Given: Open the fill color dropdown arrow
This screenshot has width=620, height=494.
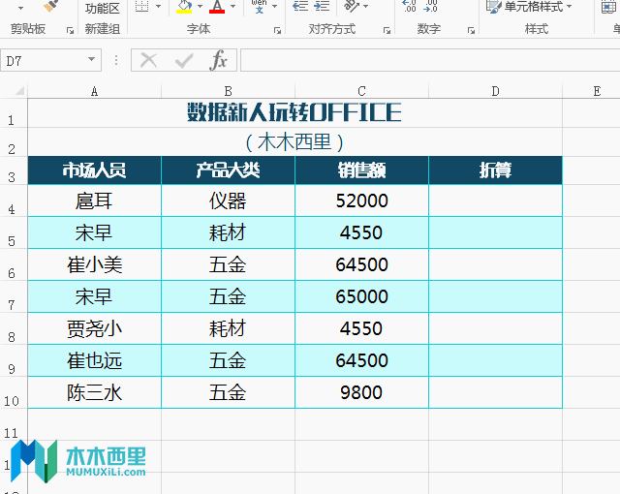Looking at the screenshot, I should tap(200, 7).
